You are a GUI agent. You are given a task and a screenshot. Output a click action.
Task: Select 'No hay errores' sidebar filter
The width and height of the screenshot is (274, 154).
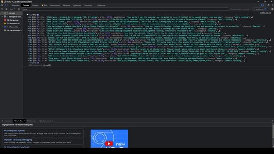click(11, 20)
